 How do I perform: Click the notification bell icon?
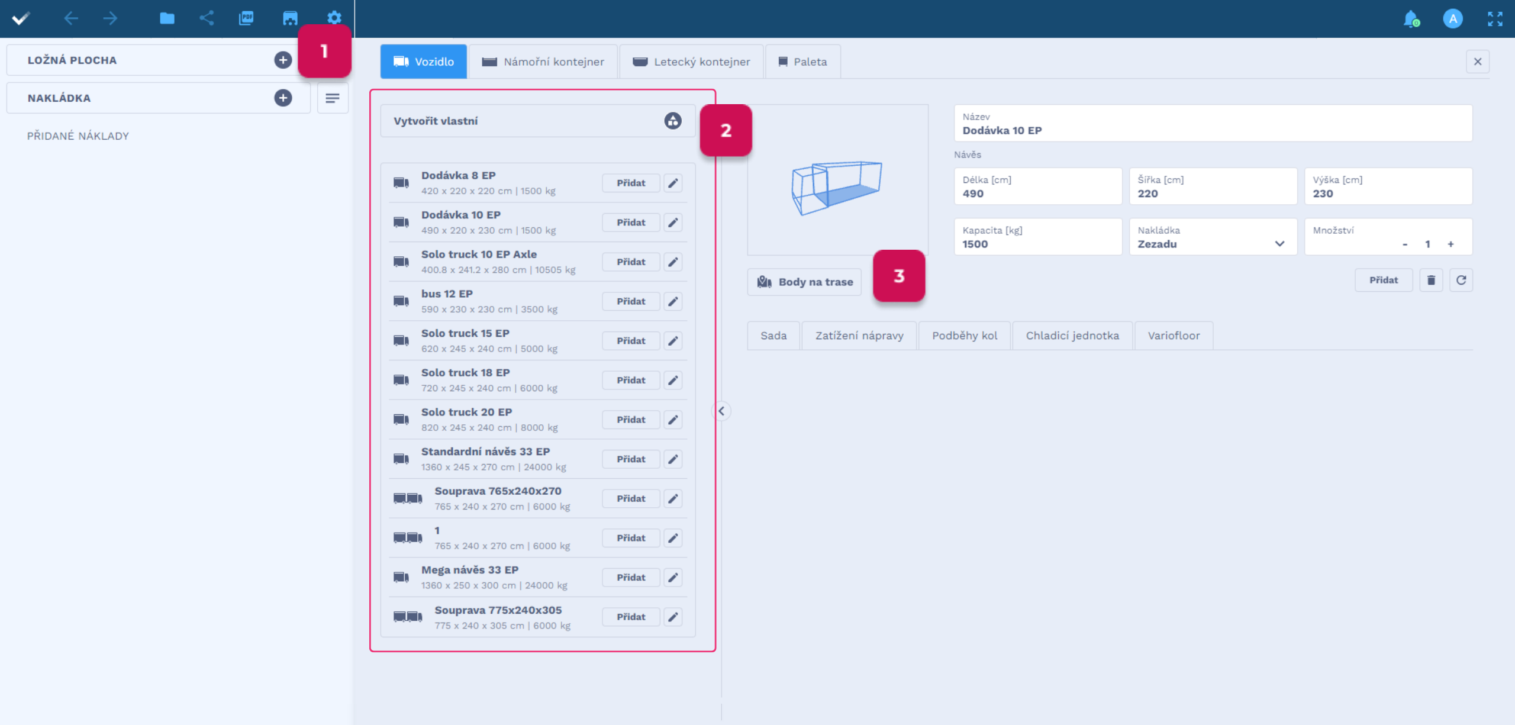coord(1411,18)
